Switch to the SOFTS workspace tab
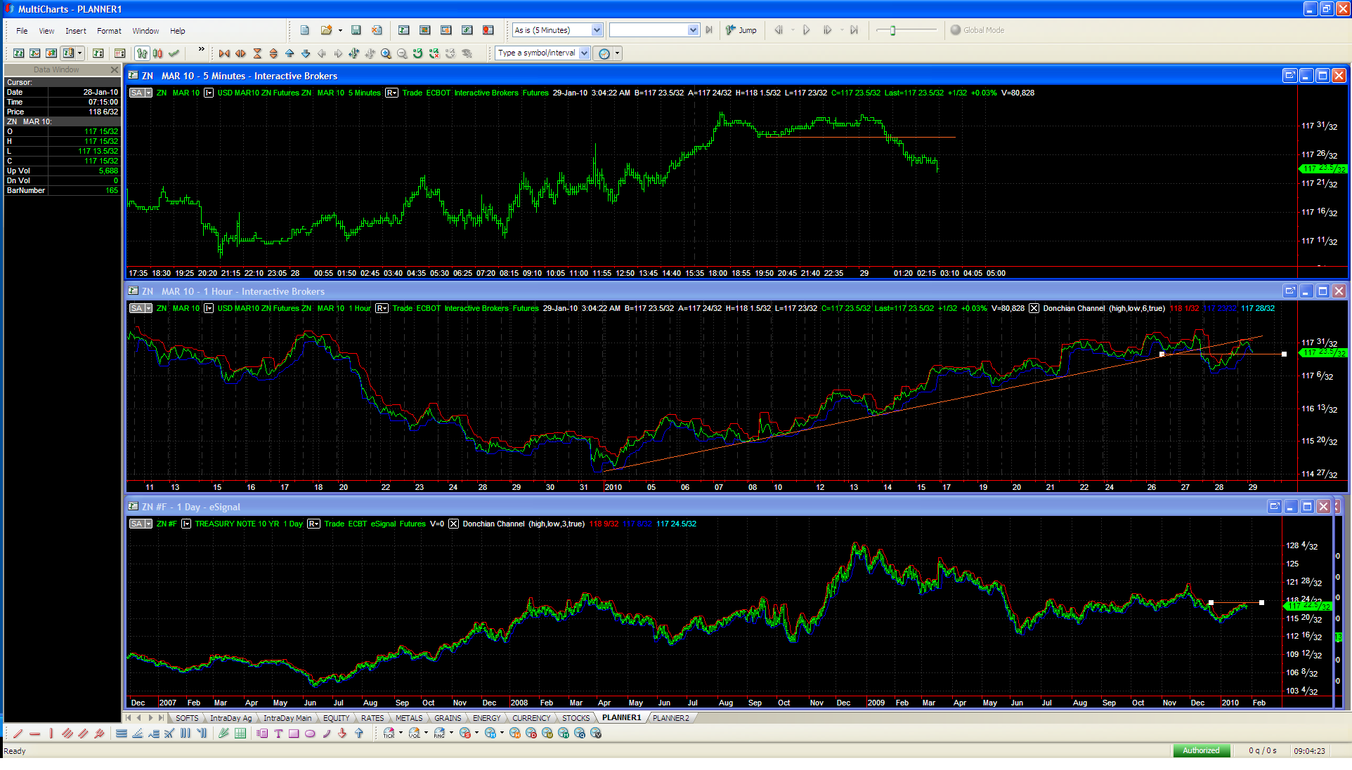1352x770 pixels. pos(187,718)
